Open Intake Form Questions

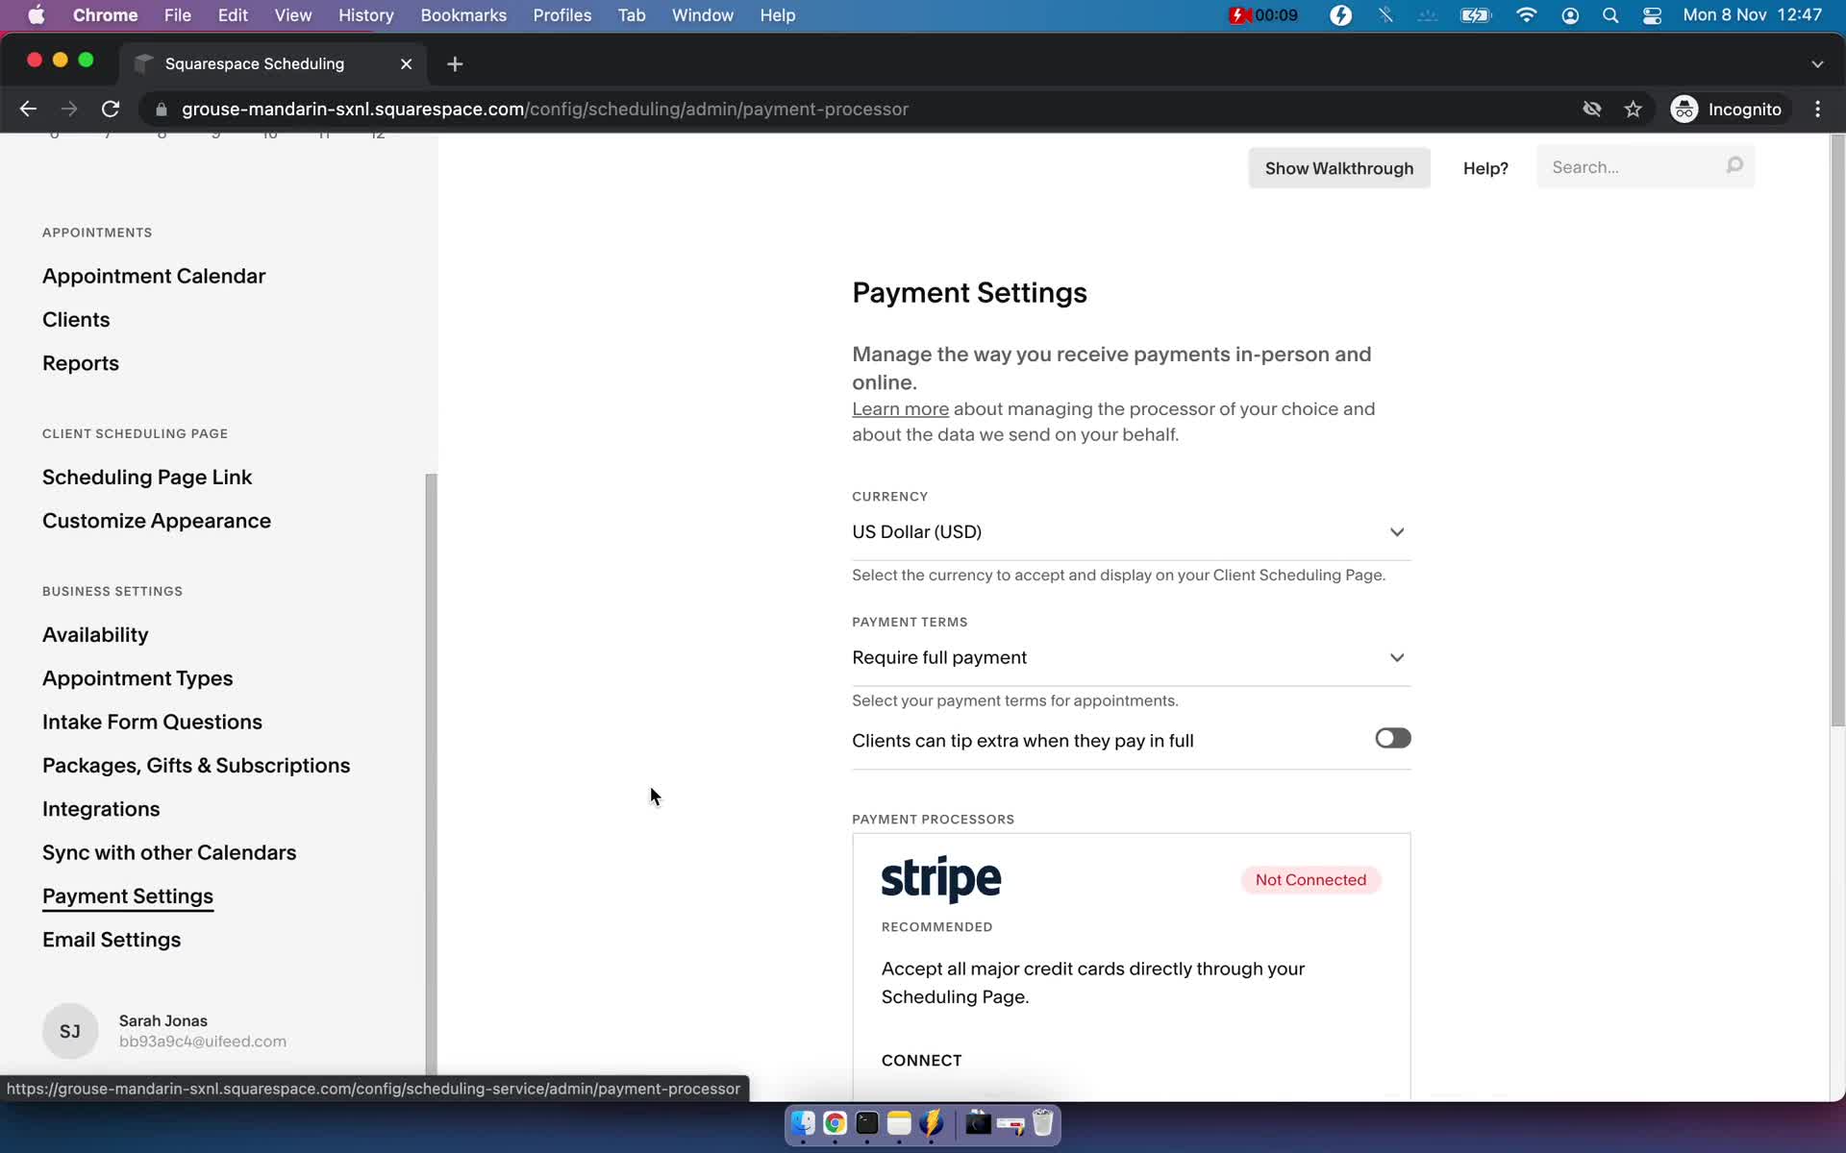click(x=152, y=722)
